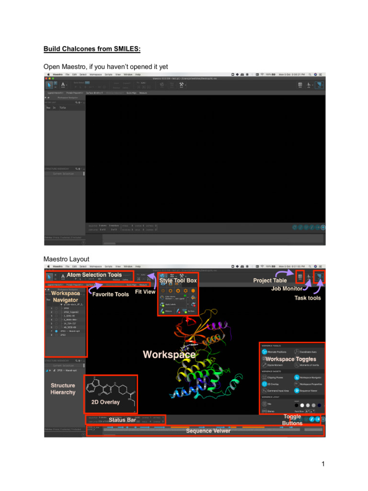Image resolution: width=368 pixels, height=491 pixels.
Task: Click the Task tools icon in Maestro Layout screenshot
Action: pos(320,277)
